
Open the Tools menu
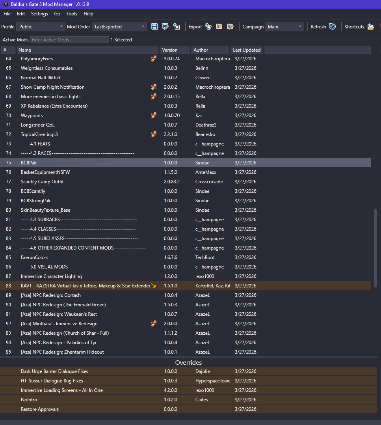(x=72, y=14)
